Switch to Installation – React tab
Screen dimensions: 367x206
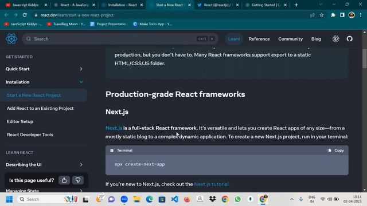[122, 5]
